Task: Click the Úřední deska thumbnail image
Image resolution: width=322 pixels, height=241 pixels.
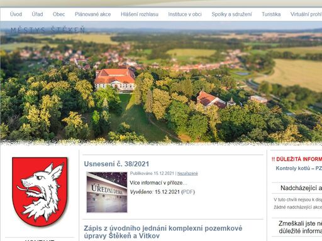Action: pyautogui.click(x=107, y=192)
